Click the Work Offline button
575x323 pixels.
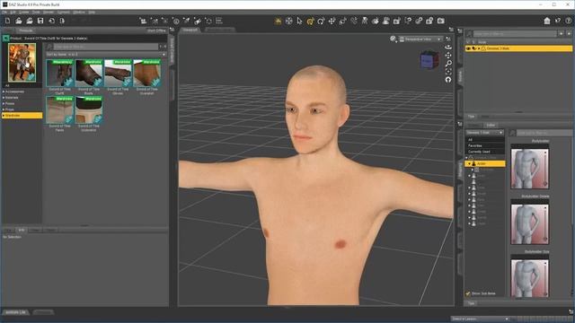coord(156,31)
